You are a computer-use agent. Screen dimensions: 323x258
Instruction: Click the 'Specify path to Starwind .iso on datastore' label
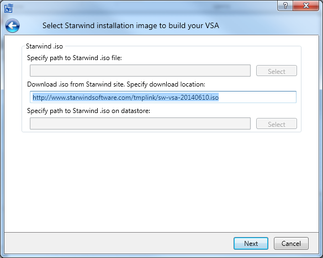point(88,111)
